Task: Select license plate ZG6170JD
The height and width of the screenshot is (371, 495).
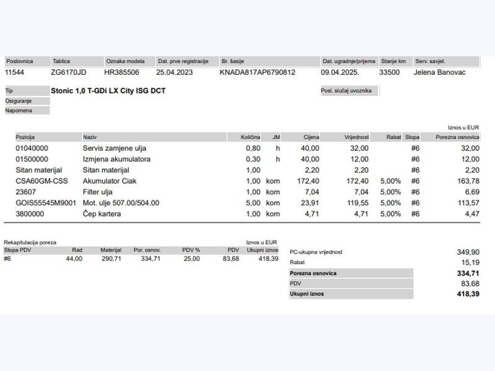Action: pyautogui.click(x=68, y=72)
